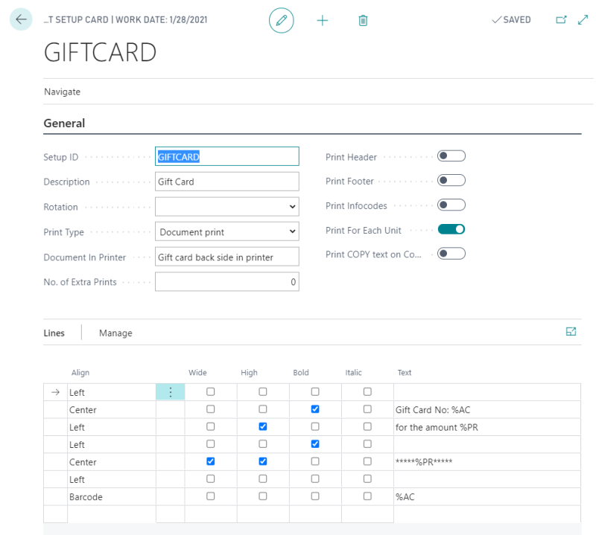Open Lines in focus mode icon
Viewport: 596px width, 535px height.
coord(571,332)
